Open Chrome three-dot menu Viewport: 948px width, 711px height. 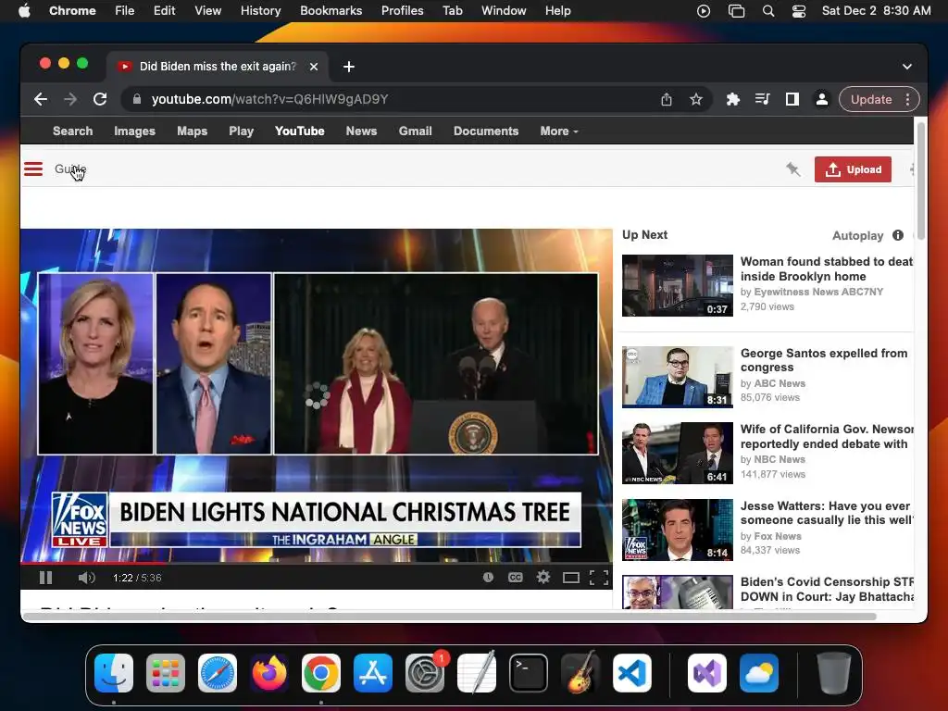[907, 99]
